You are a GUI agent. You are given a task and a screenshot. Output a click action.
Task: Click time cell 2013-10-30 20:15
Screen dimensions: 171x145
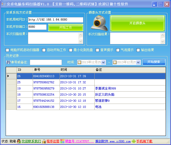tap(77, 95)
